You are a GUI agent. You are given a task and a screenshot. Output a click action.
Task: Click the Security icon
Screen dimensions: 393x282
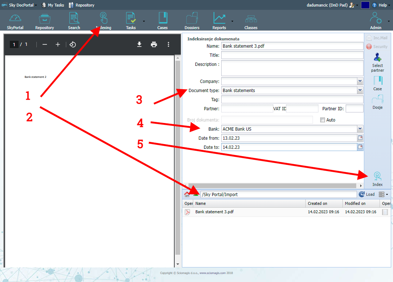click(369, 47)
